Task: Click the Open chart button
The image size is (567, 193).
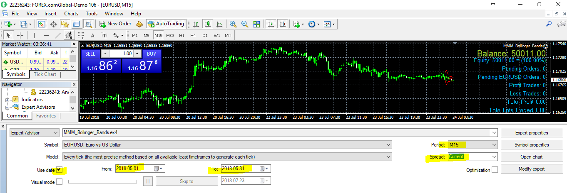Action: tap(532, 157)
